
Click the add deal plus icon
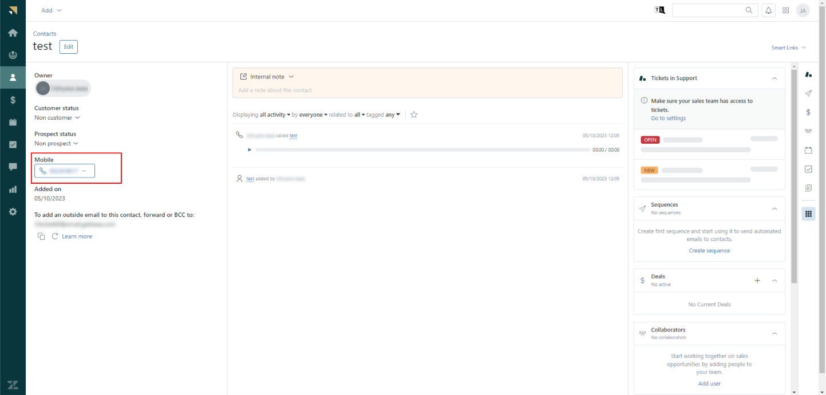click(x=757, y=281)
